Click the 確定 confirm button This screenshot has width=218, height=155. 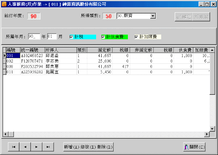click(183, 17)
